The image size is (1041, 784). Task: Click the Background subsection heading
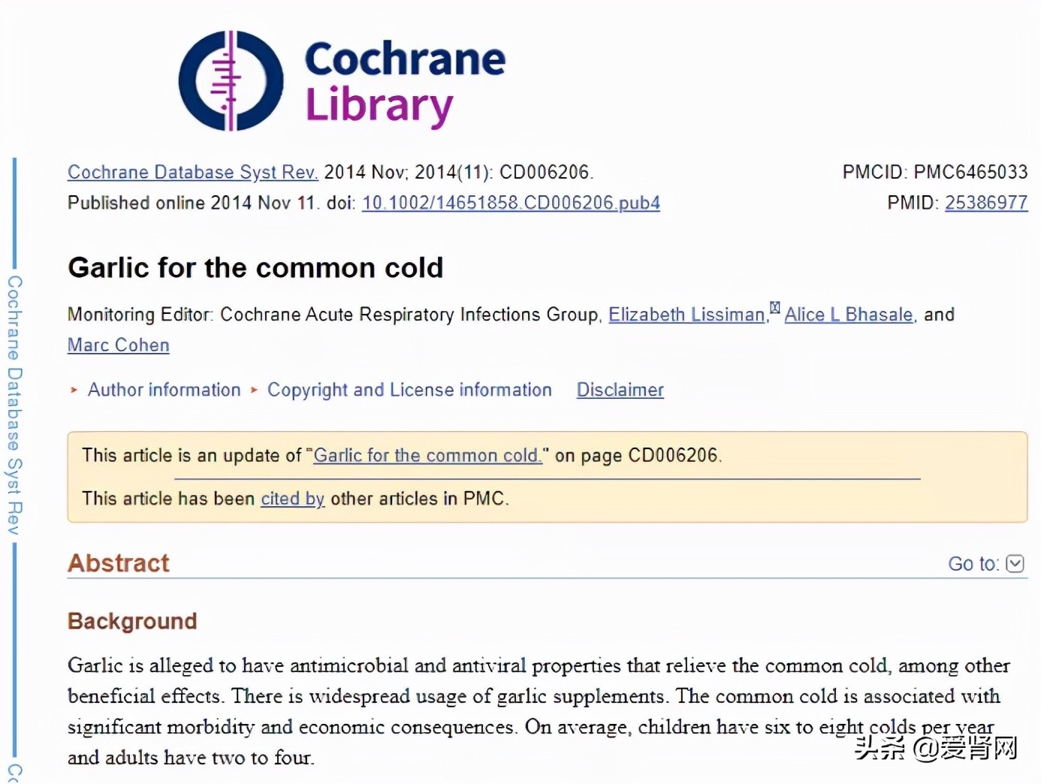tap(132, 621)
